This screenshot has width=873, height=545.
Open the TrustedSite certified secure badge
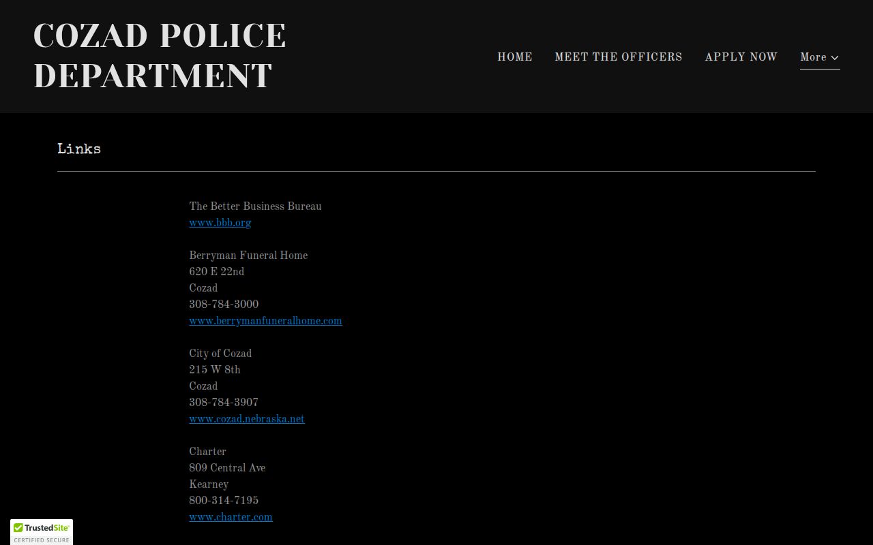coord(42,532)
